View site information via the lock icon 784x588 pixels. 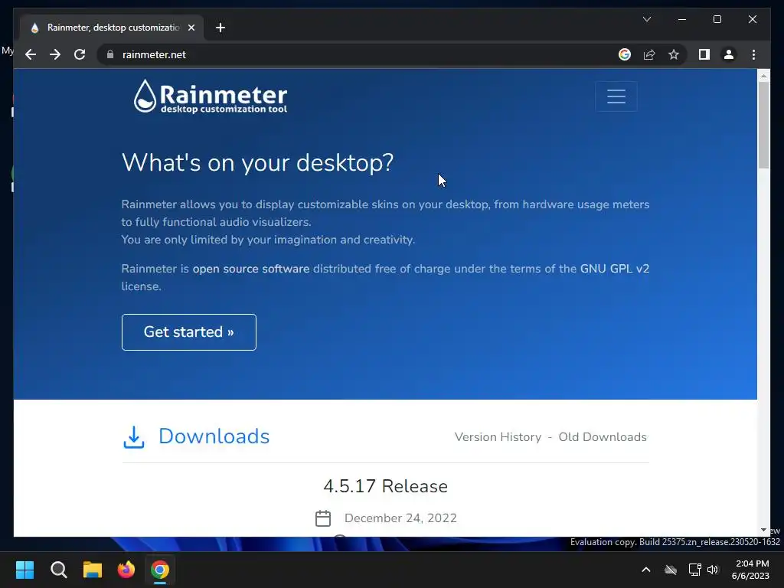tap(110, 54)
